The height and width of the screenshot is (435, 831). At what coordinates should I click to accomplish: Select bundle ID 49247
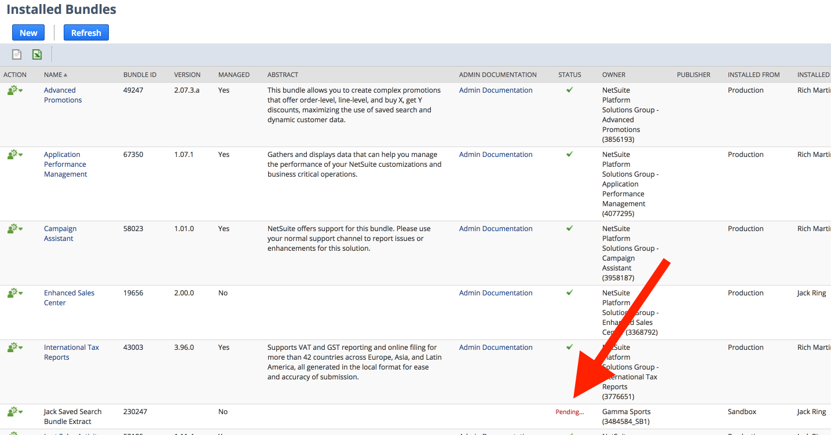(133, 90)
